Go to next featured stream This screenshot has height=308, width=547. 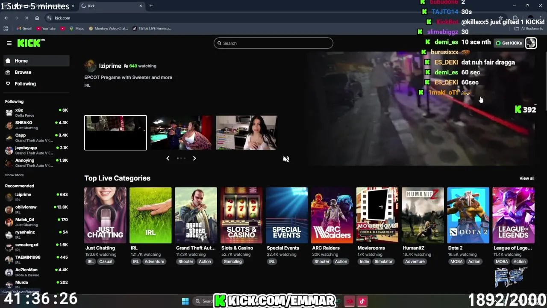[194, 158]
